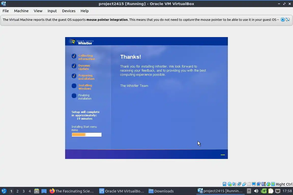Image resolution: width=293 pixels, height=195 pixels.
Task: Click the Whistler Windows flag logo
Action: pos(72,41)
